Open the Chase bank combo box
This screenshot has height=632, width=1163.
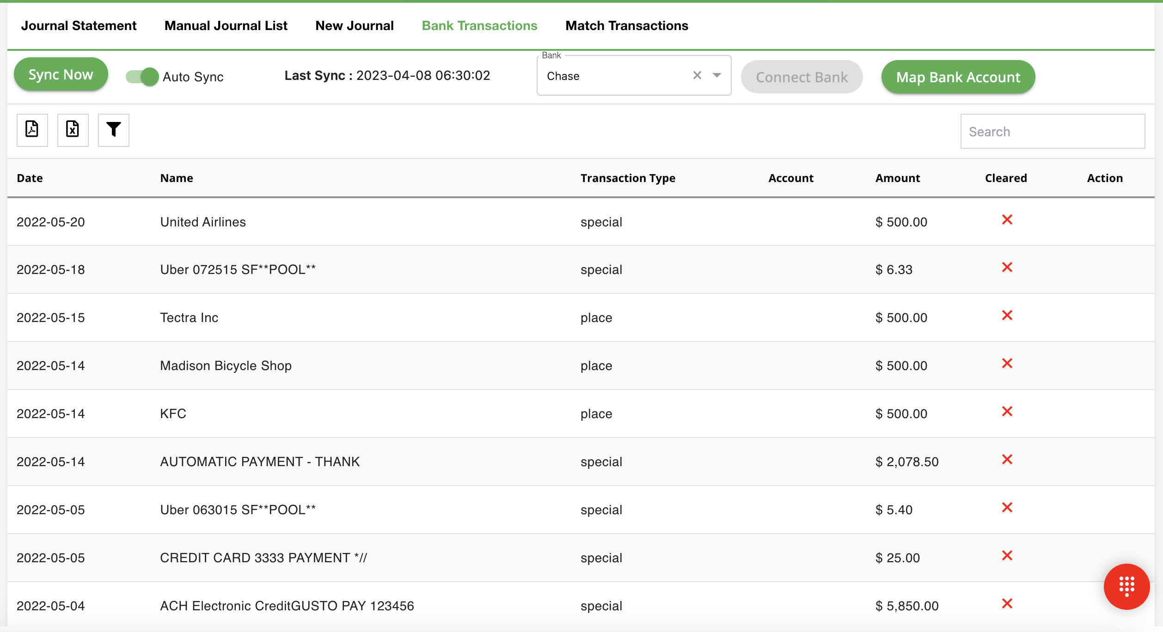point(615,76)
